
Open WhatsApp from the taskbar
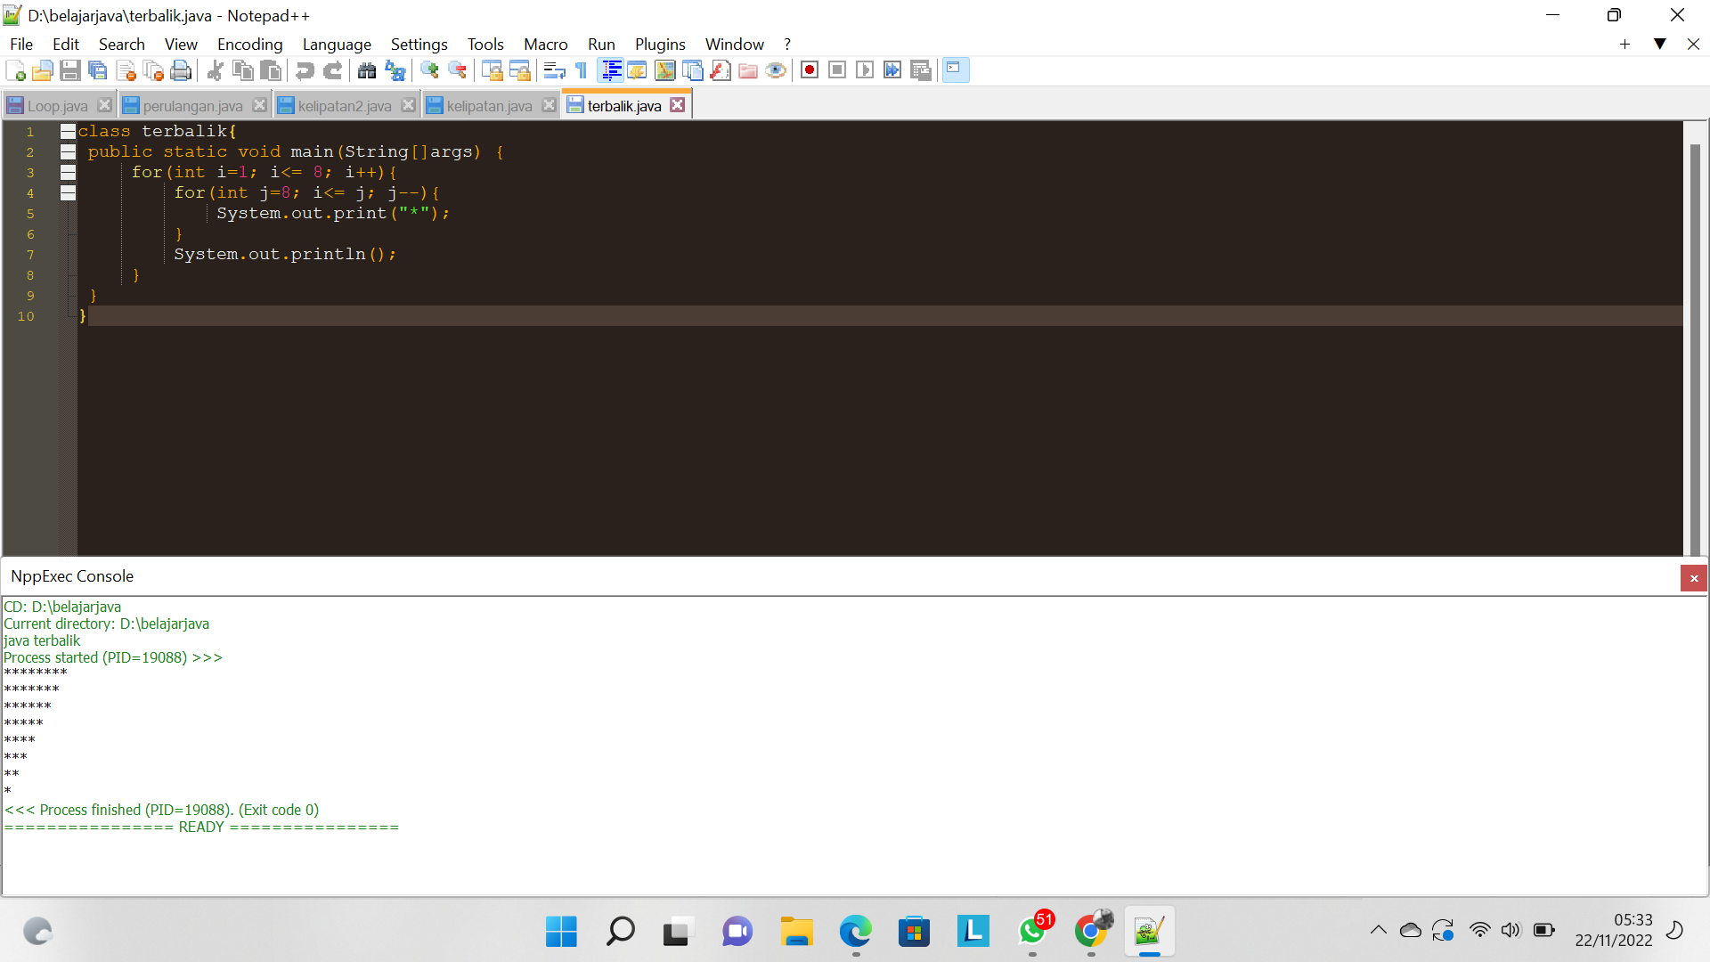coord(1032,932)
